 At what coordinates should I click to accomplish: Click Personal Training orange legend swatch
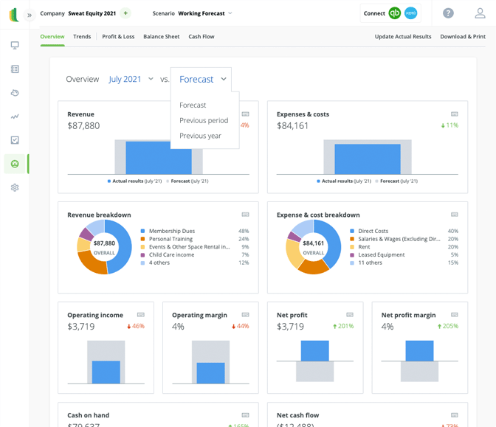tap(142, 239)
